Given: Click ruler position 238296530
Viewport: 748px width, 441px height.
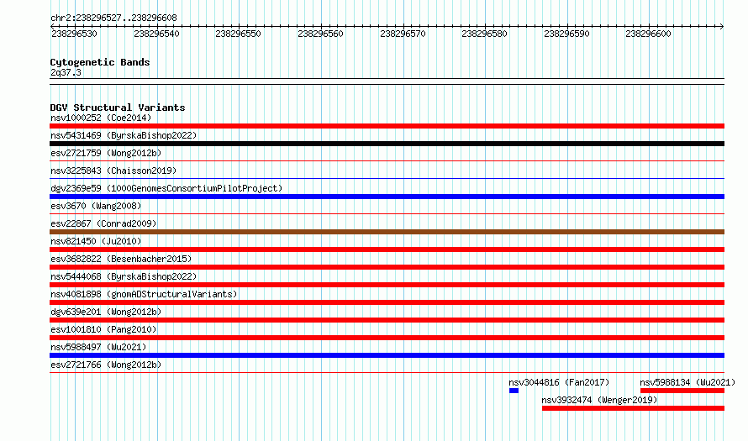Looking at the screenshot, I should [x=75, y=34].
